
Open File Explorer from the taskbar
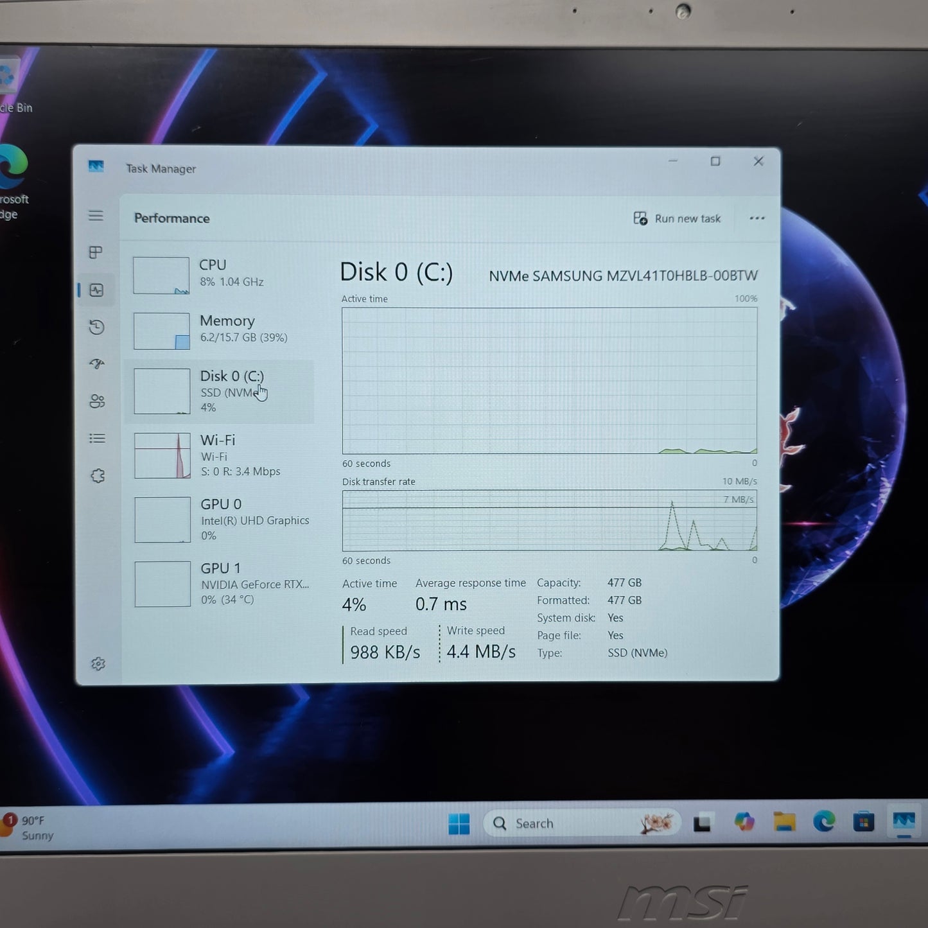click(785, 823)
